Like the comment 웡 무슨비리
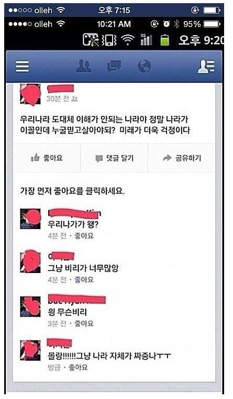Viewport: 233px width, 399px height. [84, 323]
